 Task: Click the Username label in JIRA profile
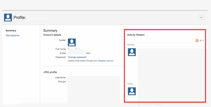pos(60,77)
